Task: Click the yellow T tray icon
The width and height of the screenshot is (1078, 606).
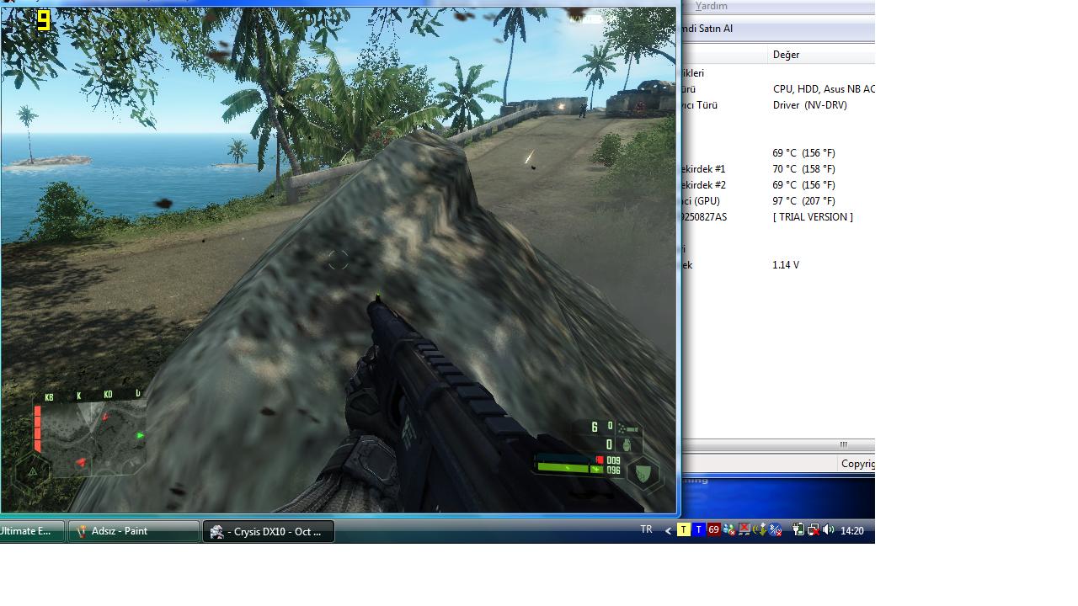Action: tap(684, 529)
